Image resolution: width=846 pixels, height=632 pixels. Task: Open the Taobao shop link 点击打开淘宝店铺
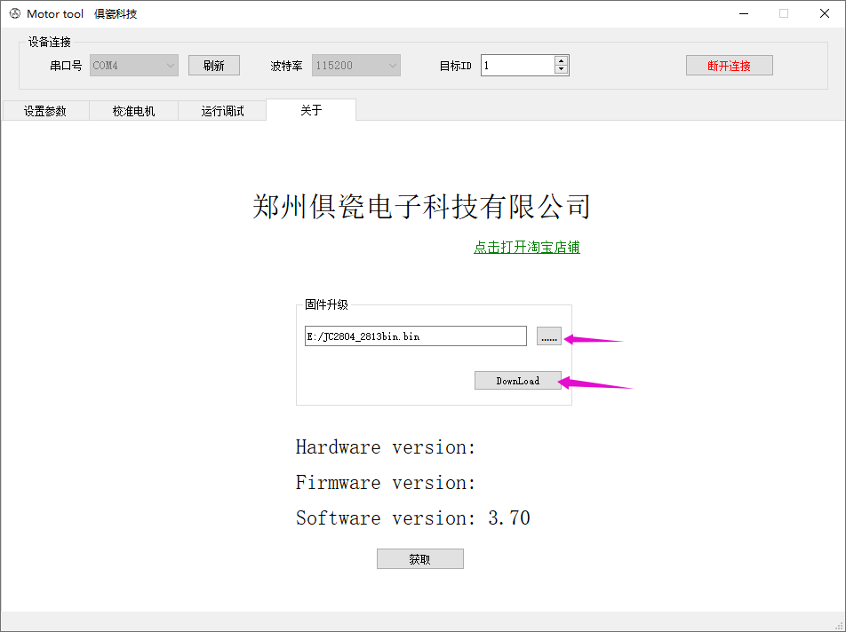pyautogui.click(x=527, y=247)
